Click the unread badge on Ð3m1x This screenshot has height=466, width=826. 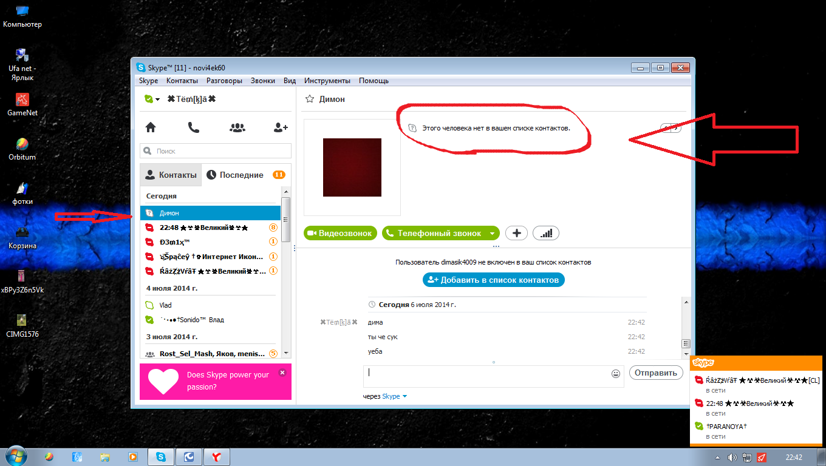(x=273, y=242)
